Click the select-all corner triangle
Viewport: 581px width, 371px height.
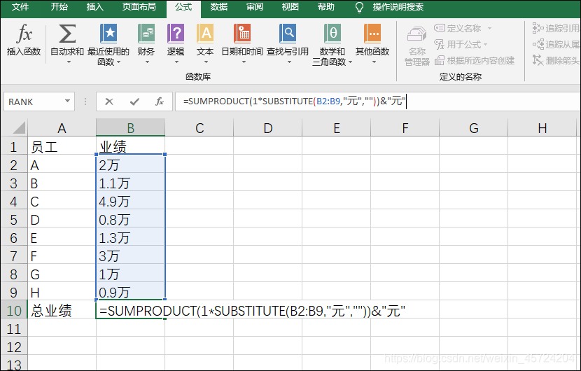coord(19,127)
